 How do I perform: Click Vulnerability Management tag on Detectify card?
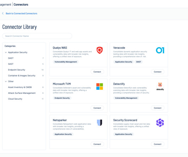[x=126, y=98]
